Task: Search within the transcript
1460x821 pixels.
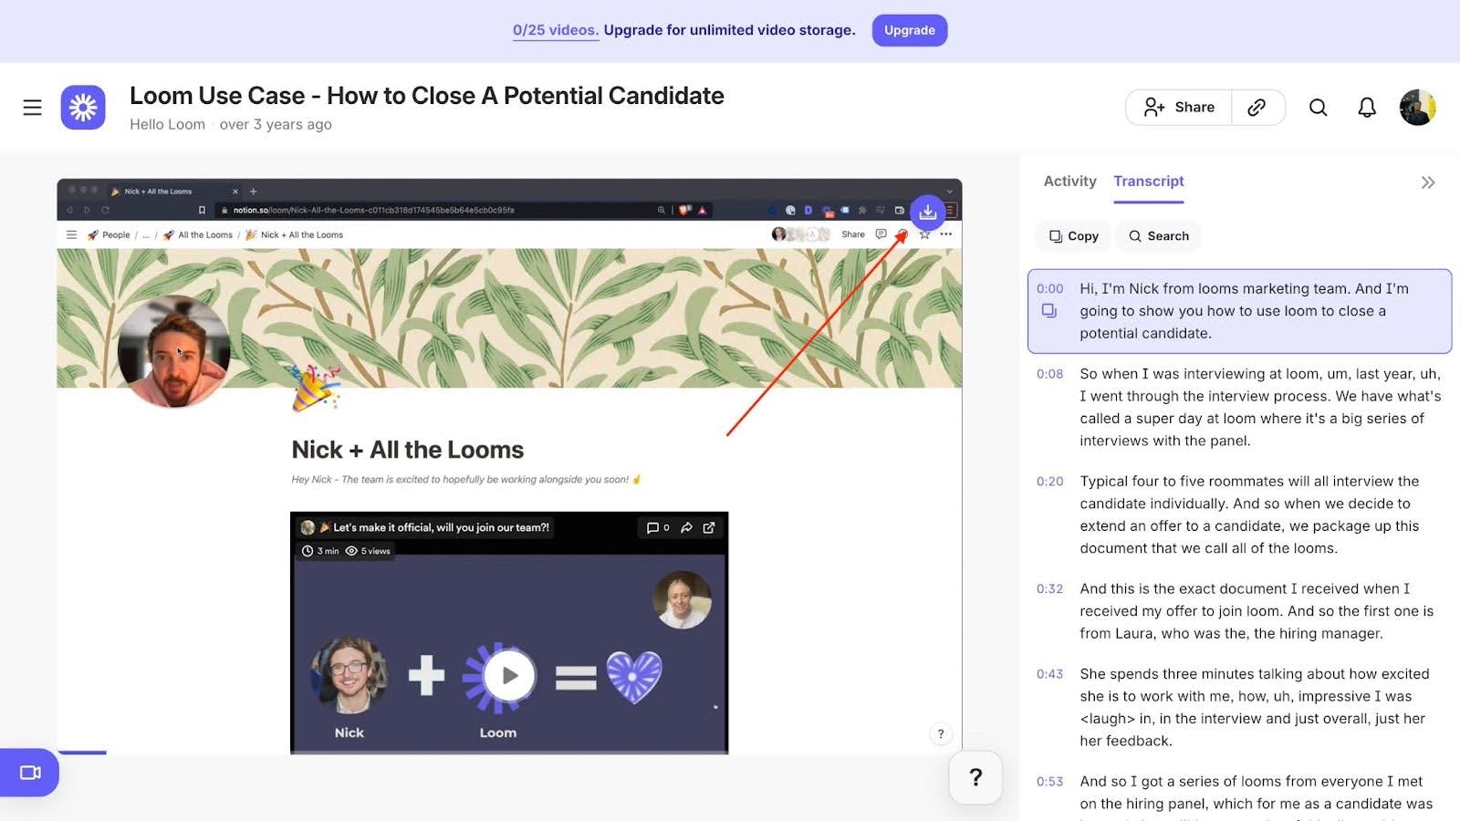Action: 1159,235
